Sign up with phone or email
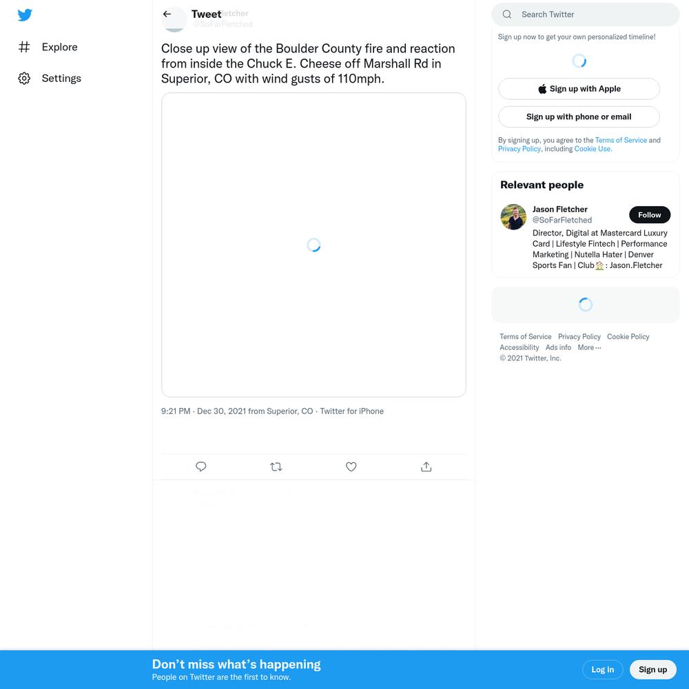The height and width of the screenshot is (689, 689). [x=579, y=117]
